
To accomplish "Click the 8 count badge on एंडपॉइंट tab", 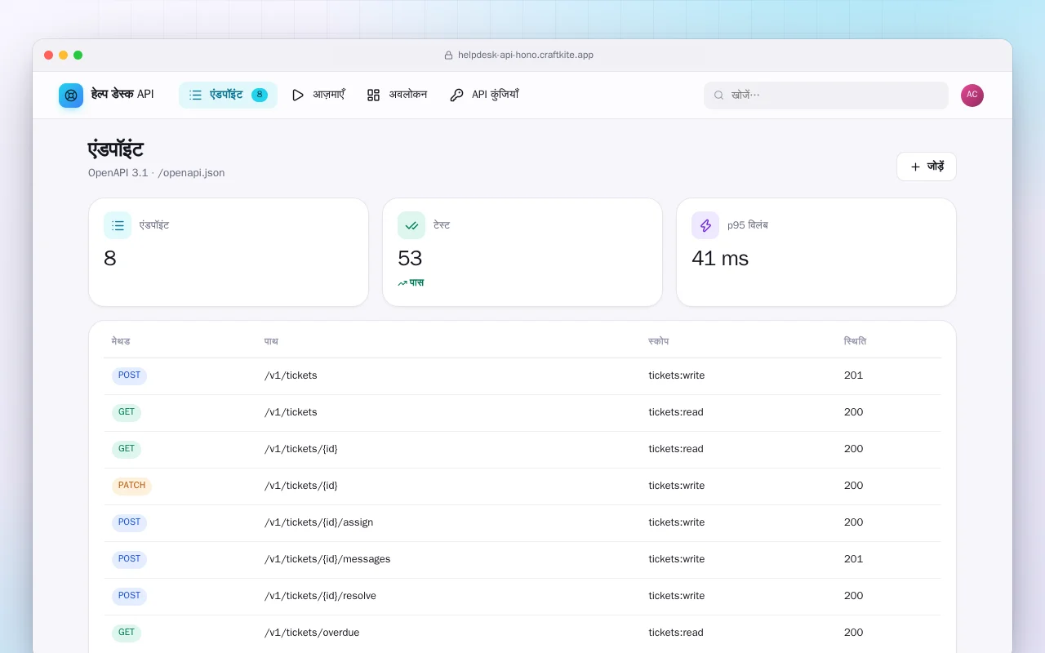I will (260, 95).
